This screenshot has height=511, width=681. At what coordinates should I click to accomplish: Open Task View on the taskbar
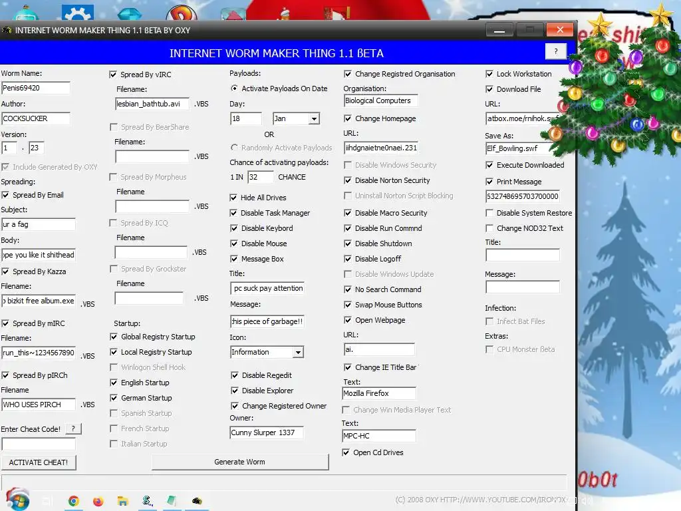pos(47,501)
